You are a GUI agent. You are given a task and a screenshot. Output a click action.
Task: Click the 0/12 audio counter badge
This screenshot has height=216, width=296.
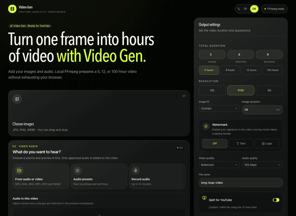(x=180, y=147)
